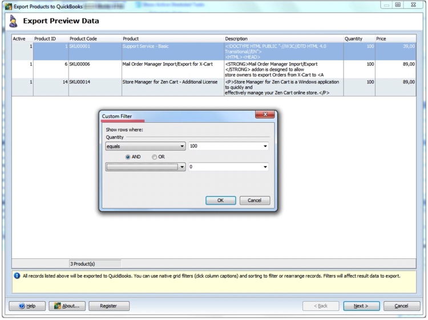Click the 89,00 price in the SKU00014 row
Screen dimensions: 428x320
[x=395, y=87]
